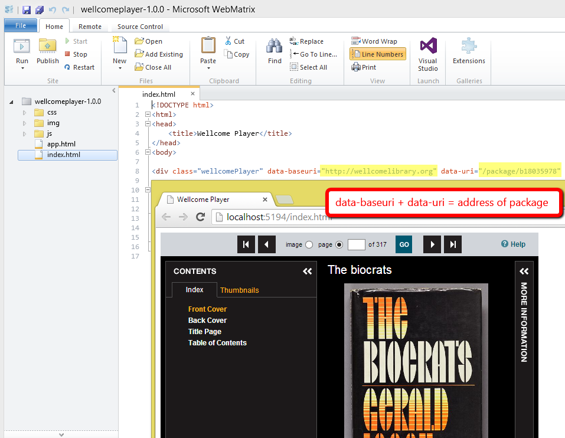Collapse the head tag on line 3
Image resolution: width=565 pixels, height=438 pixels.
[x=148, y=124]
